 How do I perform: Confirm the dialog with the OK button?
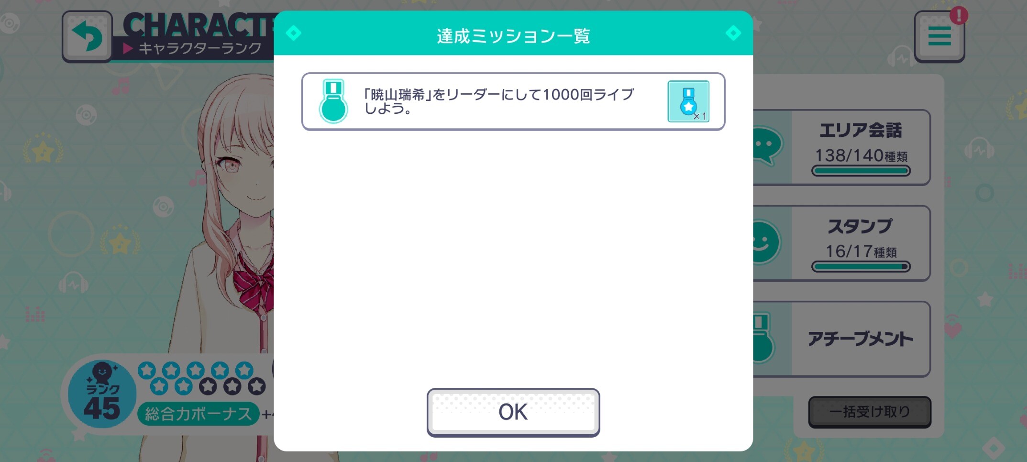[x=513, y=412]
